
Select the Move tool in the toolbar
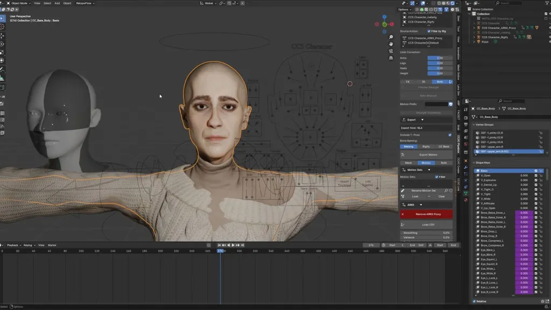point(3,36)
